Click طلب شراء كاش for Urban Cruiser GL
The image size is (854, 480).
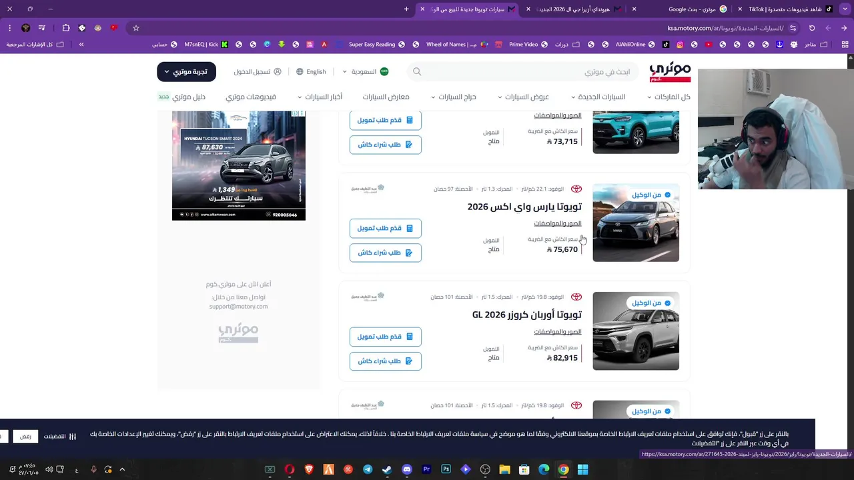tap(386, 361)
